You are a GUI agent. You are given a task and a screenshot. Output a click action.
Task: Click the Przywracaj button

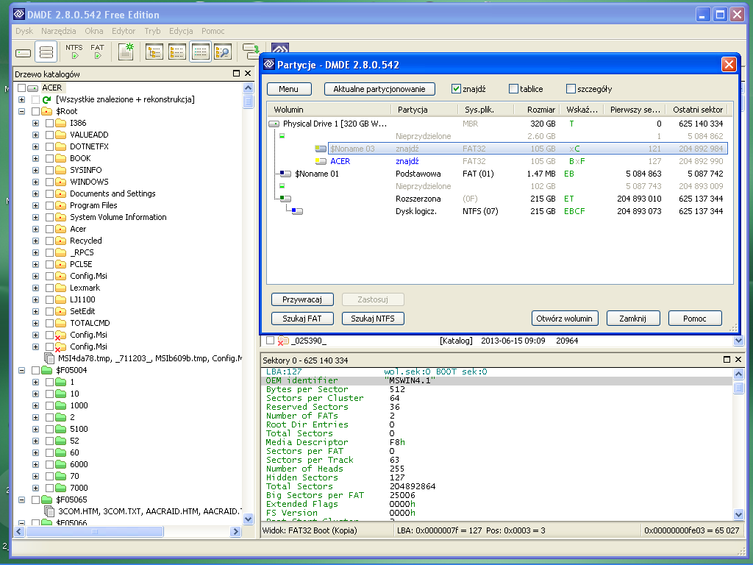point(302,299)
